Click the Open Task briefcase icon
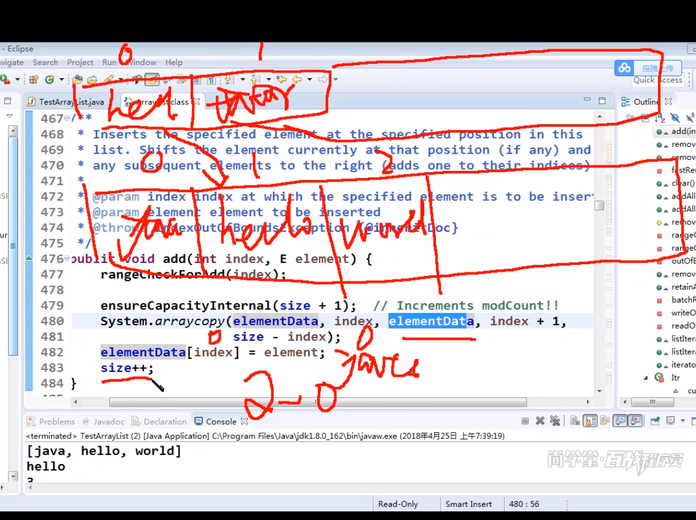Image resolution: width=696 pixels, height=520 pixels. point(92,80)
